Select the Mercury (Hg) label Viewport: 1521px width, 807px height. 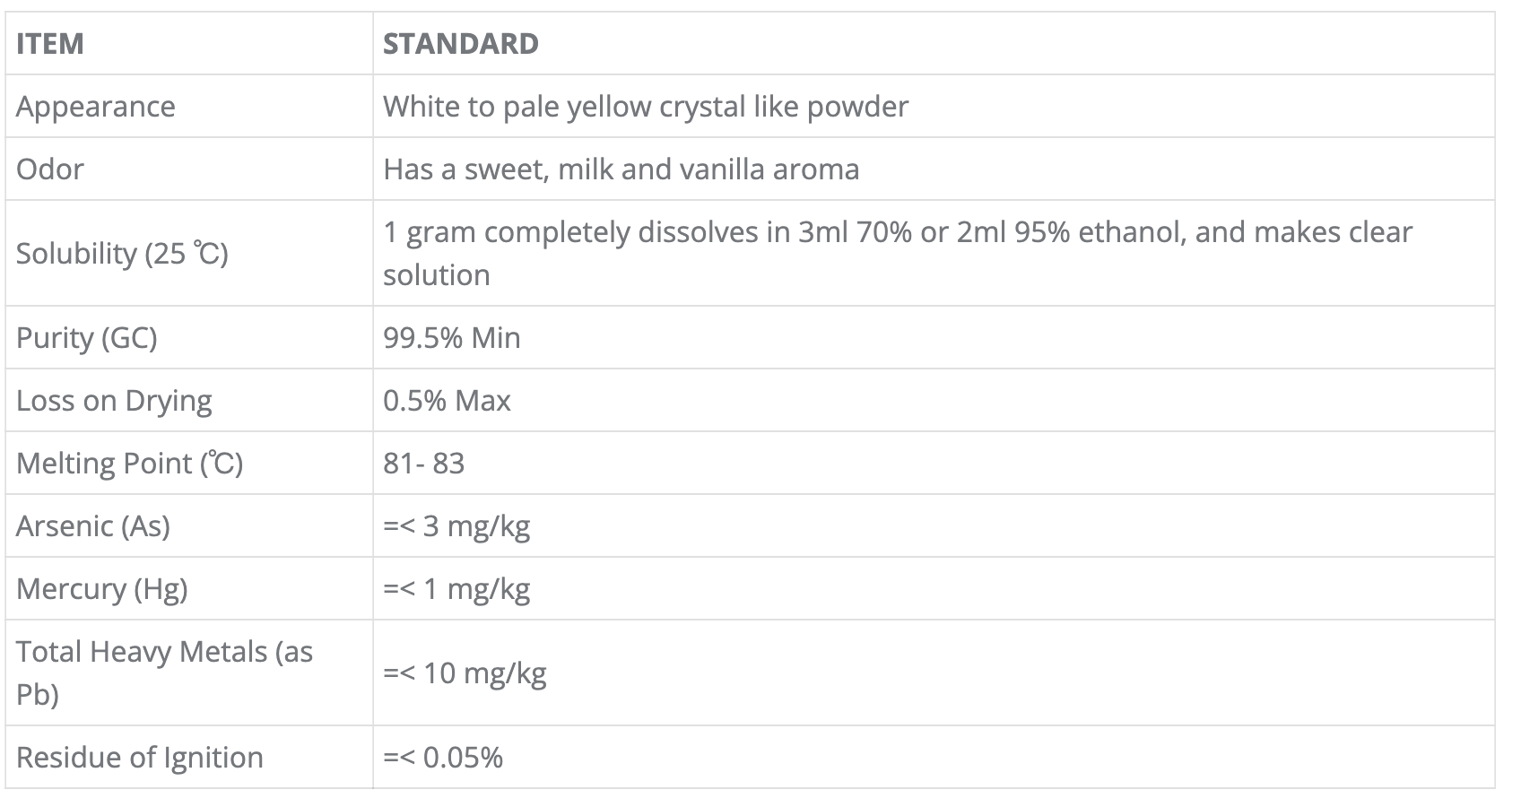pyautogui.click(x=101, y=589)
